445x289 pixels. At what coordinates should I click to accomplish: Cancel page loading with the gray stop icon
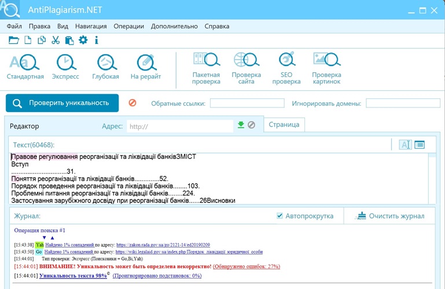[252, 125]
